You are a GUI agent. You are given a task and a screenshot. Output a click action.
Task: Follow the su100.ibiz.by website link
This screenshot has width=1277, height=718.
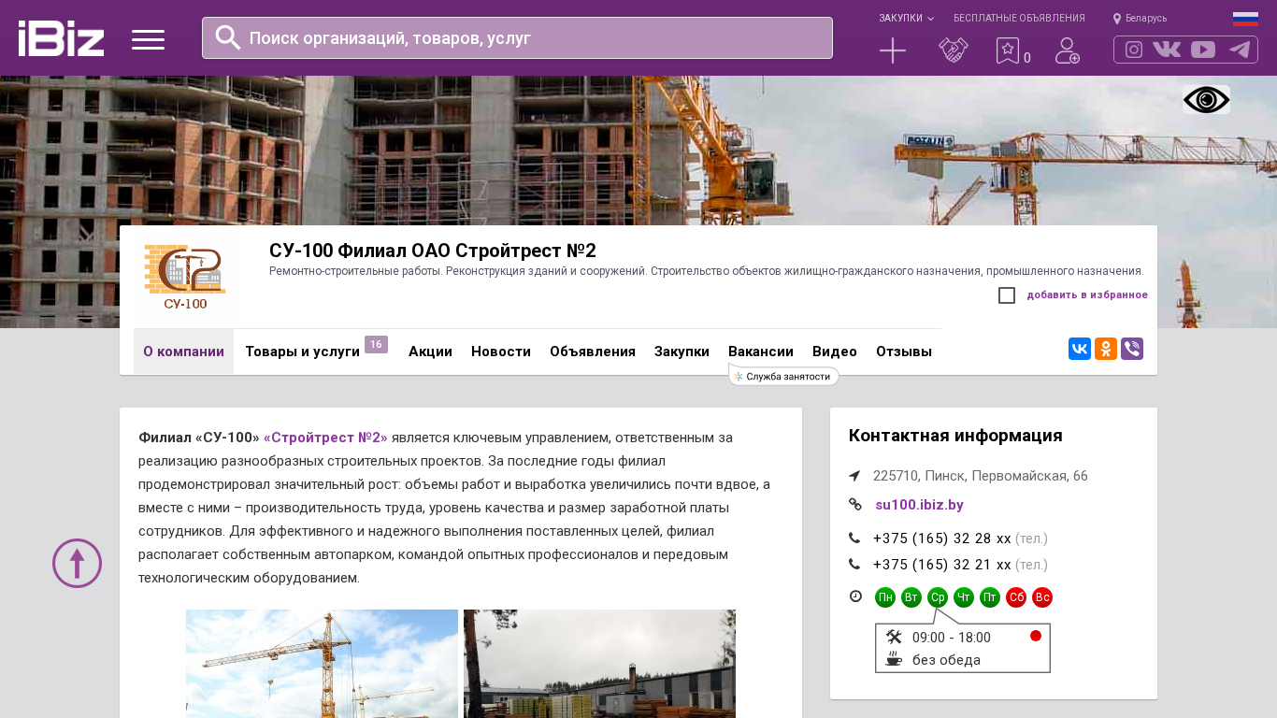click(919, 505)
